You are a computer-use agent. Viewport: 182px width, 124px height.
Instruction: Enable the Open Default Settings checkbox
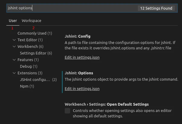click(67, 111)
